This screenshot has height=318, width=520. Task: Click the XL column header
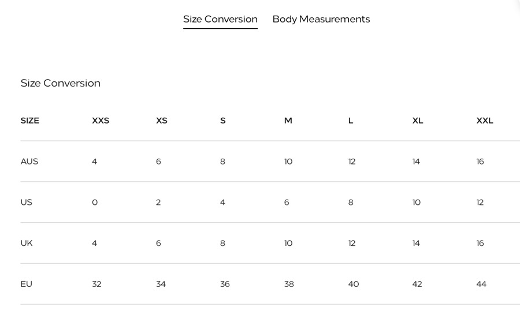pyautogui.click(x=418, y=121)
